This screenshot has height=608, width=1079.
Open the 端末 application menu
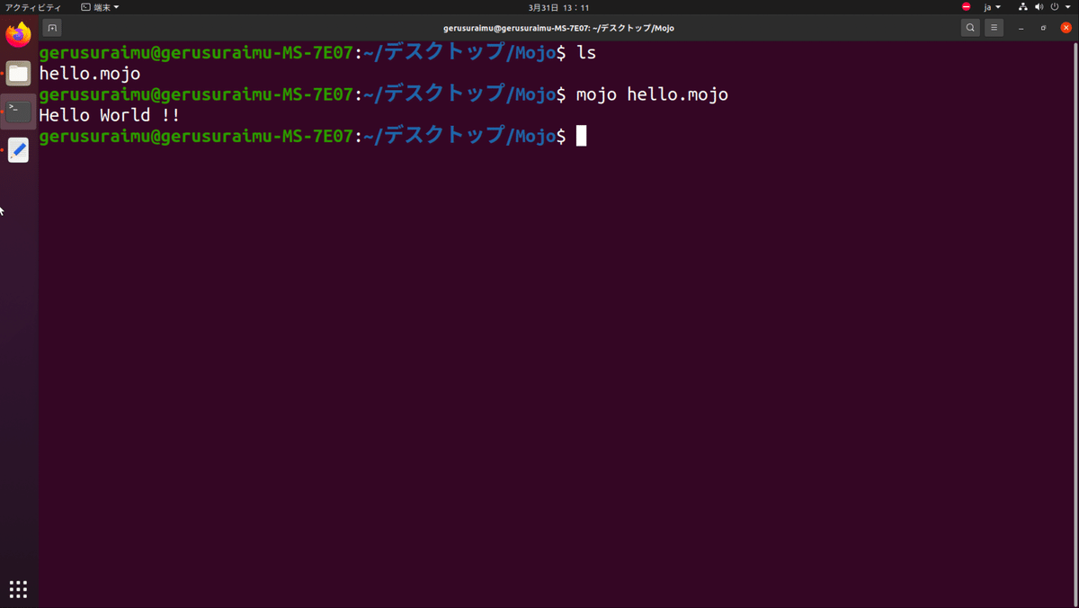[x=100, y=7]
